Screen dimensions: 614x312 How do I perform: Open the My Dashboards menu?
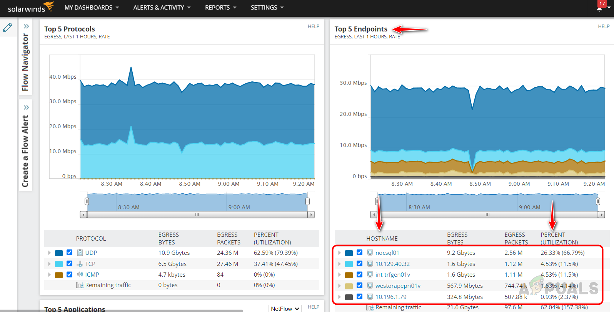tap(92, 7)
